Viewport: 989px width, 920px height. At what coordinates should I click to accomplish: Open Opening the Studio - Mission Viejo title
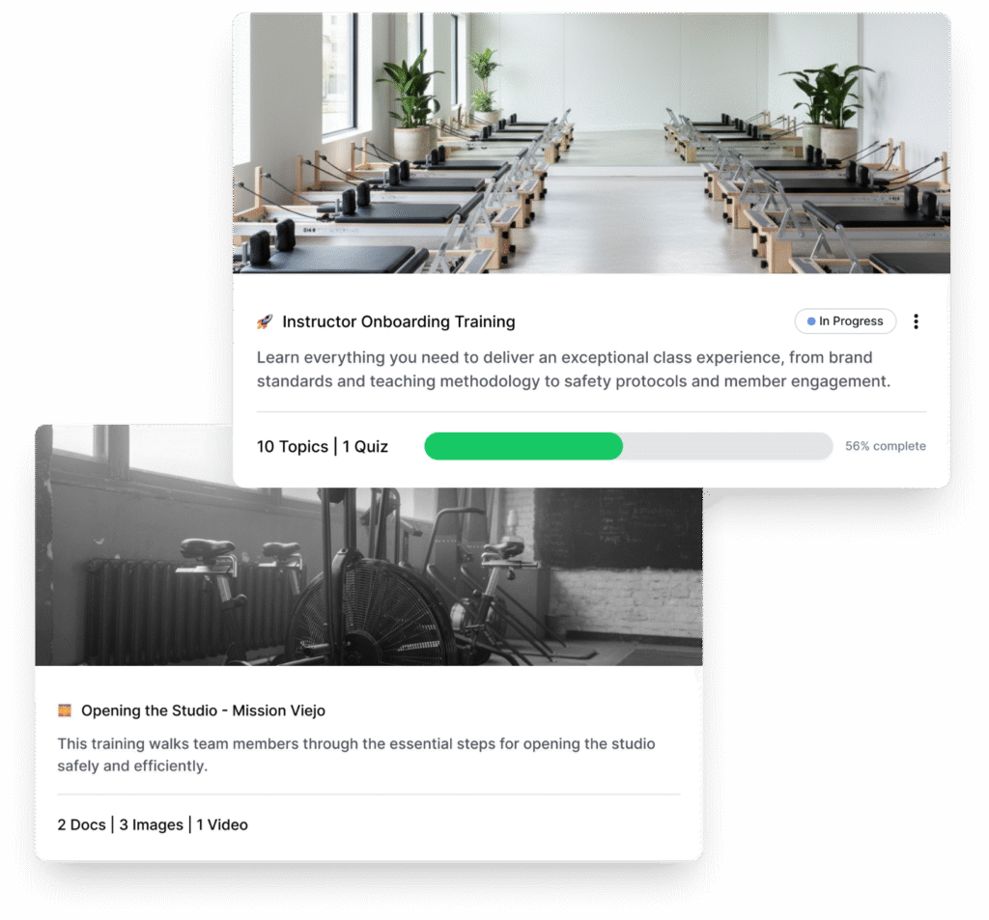tap(203, 711)
